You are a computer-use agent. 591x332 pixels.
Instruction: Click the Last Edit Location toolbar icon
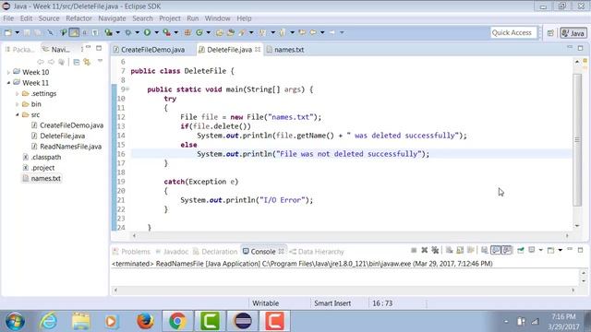click(x=302, y=33)
